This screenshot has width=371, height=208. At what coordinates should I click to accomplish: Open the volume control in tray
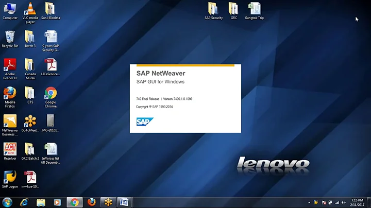(344, 202)
